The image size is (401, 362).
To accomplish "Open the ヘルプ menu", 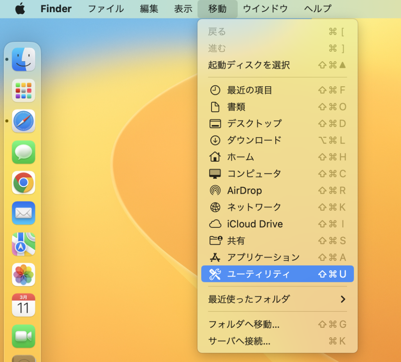I will 318,9.
